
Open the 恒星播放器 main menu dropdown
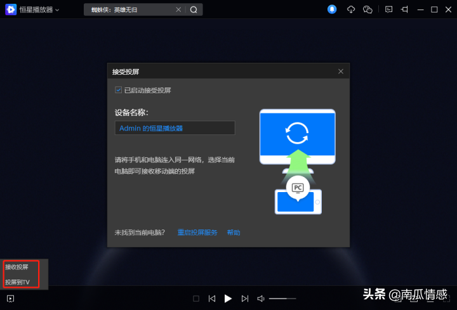[57, 10]
